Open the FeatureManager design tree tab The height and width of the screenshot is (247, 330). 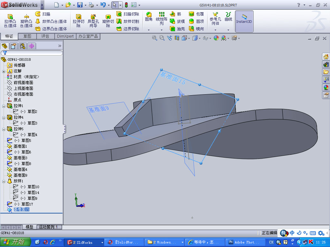tap(5, 46)
